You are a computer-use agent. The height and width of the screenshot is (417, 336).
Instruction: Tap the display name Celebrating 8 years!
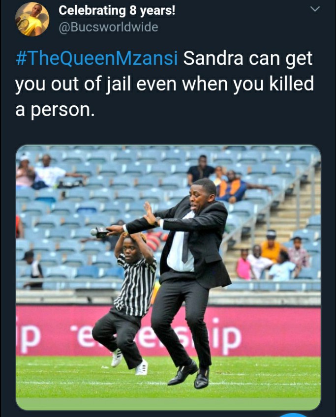pyautogui.click(x=117, y=11)
